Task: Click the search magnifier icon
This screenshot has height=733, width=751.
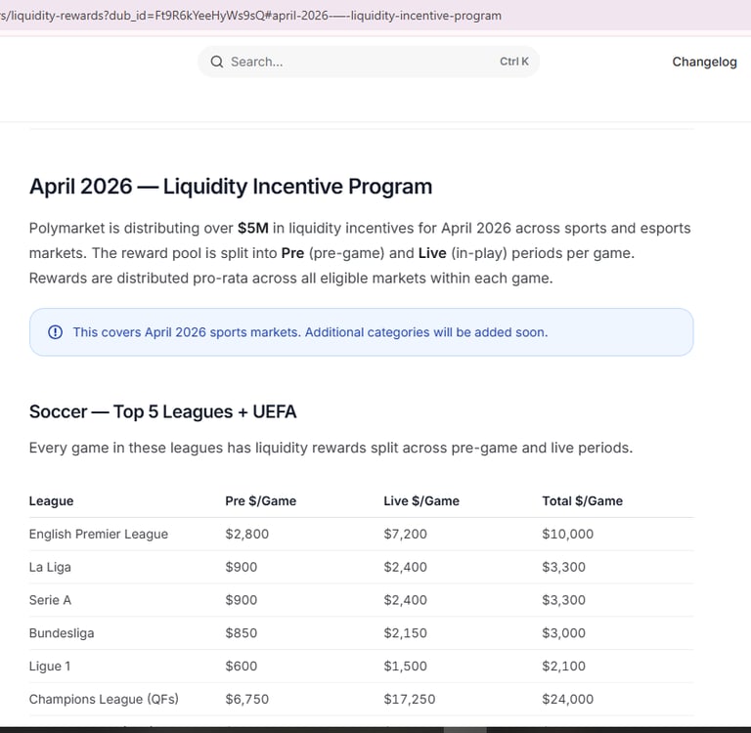Action: pyautogui.click(x=217, y=62)
